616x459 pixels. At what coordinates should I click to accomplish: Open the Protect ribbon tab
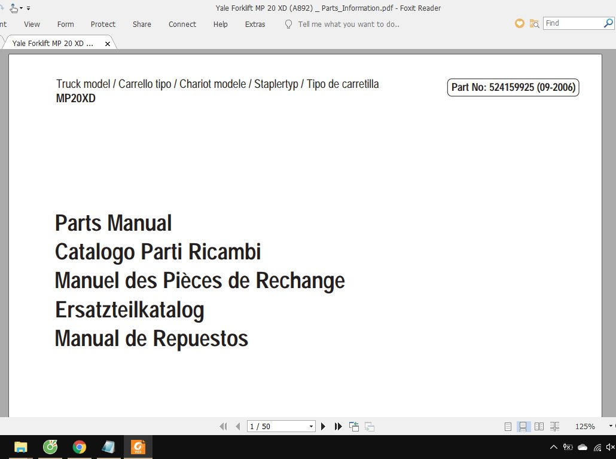click(x=103, y=25)
